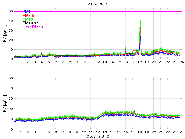Select hour 1 tick label on top chart
Screen dimensions: 185x139
(x=21, y=62)
